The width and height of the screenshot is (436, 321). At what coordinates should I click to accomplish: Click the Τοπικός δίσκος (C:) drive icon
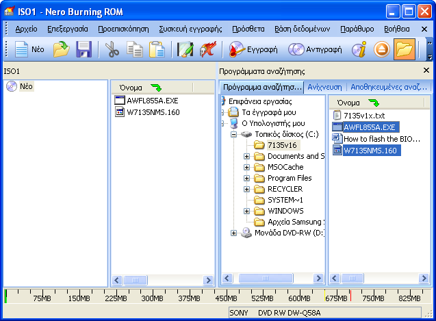(x=246, y=134)
